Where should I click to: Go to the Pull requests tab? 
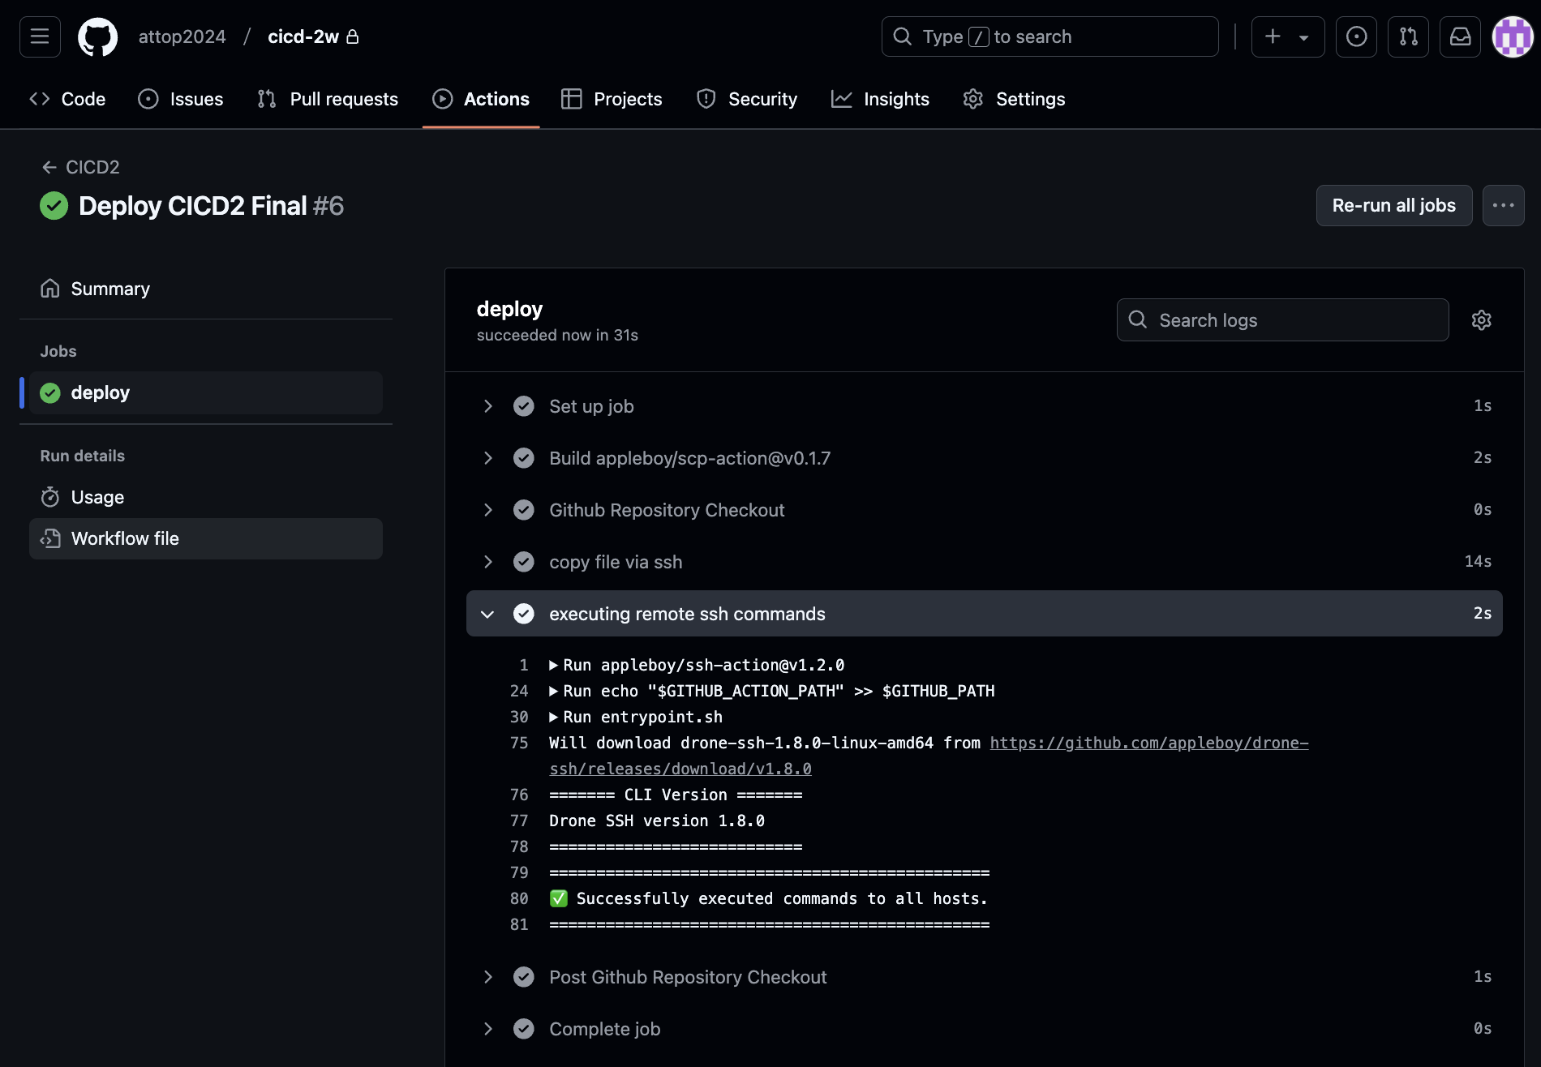click(328, 99)
